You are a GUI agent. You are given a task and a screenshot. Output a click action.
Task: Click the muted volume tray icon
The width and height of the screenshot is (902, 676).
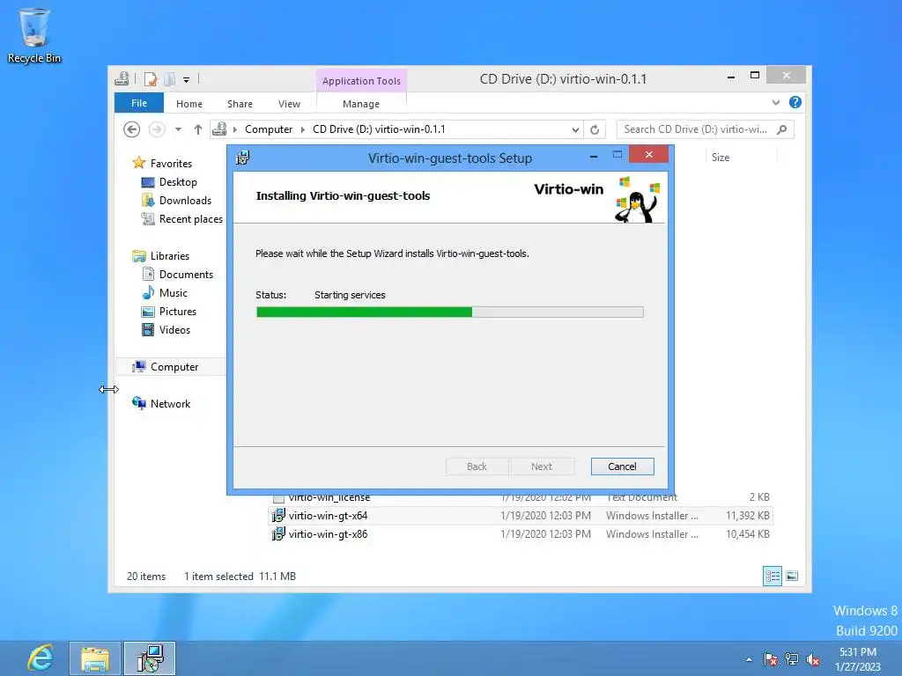point(813,659)
